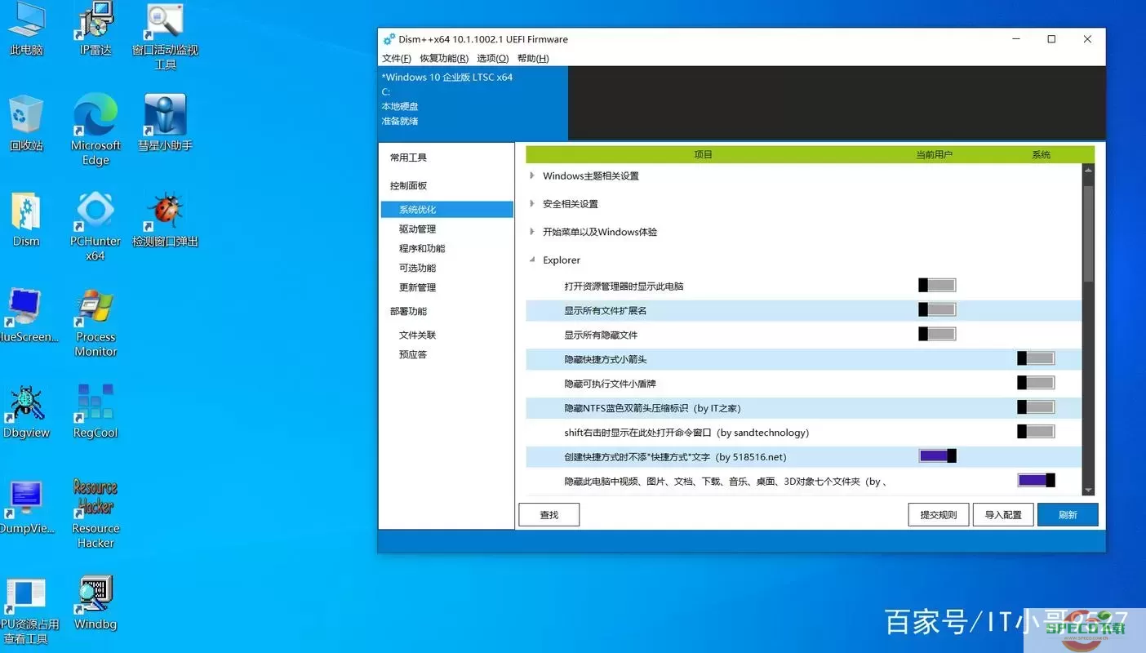
Task: Open the 此电脑 desktop icon
Action: (x=26, y=29)
